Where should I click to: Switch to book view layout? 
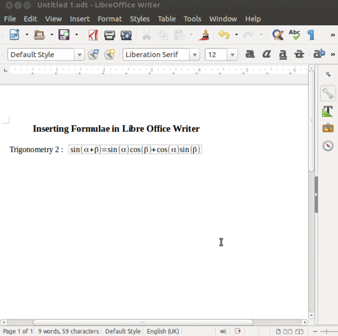299,332
